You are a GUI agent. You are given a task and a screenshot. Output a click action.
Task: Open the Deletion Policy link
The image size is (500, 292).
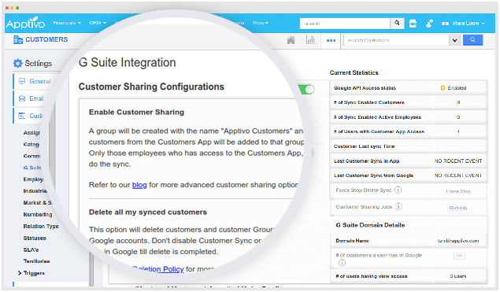point(158,269)
